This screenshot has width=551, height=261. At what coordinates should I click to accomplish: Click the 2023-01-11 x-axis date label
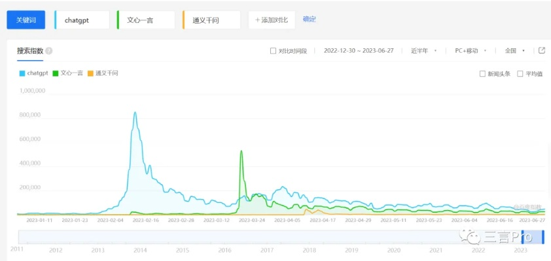[40, 221]
